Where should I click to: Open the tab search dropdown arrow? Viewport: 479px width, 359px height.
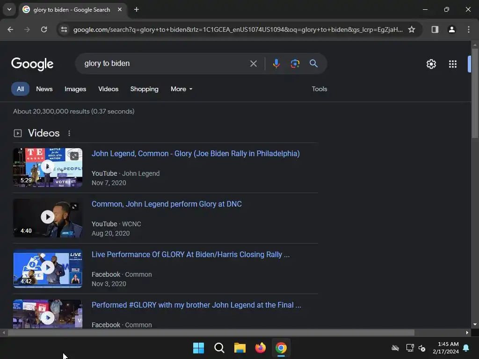tap(9, 9)
